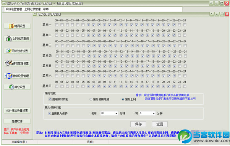Toggle 星期六 checkbox under hour 07

[x=94, y=76]
